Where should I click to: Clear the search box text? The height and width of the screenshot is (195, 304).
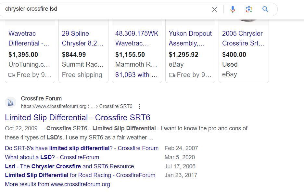(214, 9)
